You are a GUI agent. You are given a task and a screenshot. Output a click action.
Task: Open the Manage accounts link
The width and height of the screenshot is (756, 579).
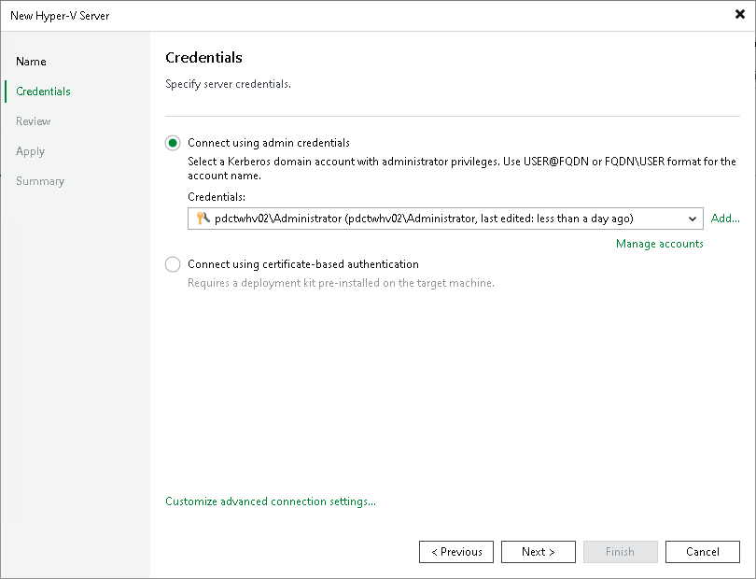[659, 244]
